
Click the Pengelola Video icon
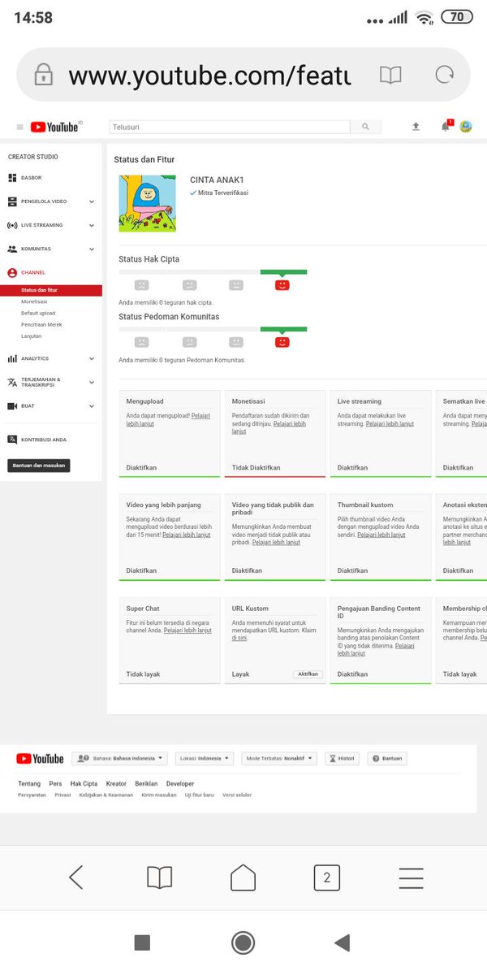tap(12, 201)
